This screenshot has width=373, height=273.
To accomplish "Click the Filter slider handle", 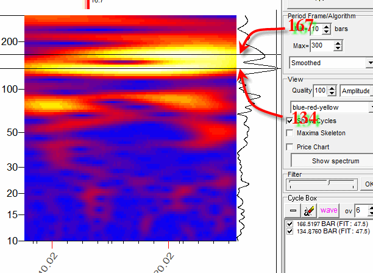I will coord(329,183).
